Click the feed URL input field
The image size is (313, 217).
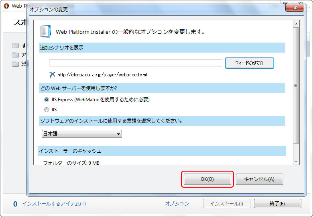click(136, 63)
